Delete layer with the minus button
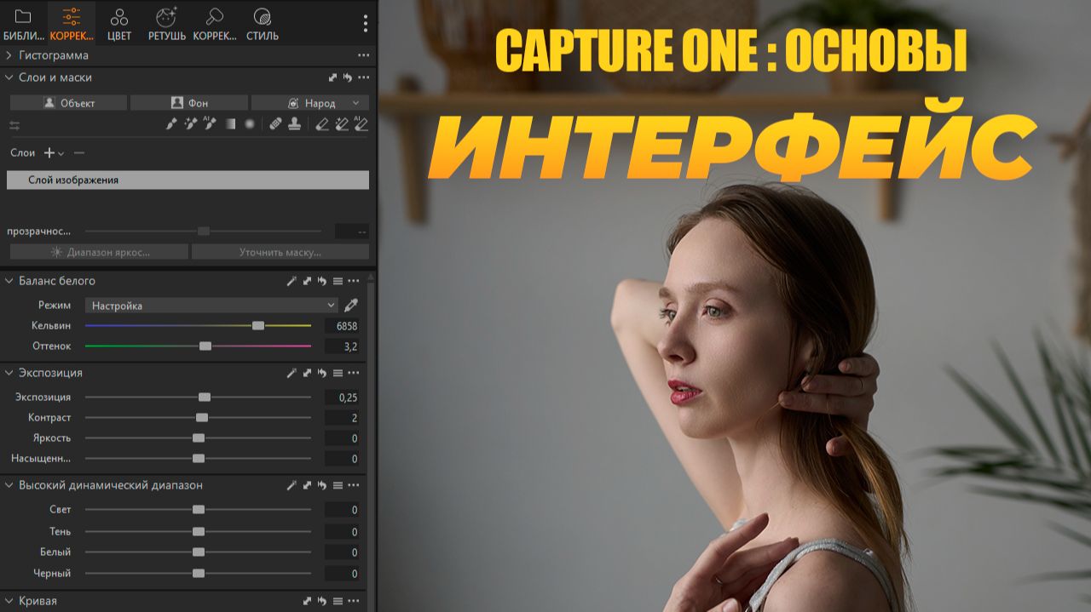 [79, 153]
